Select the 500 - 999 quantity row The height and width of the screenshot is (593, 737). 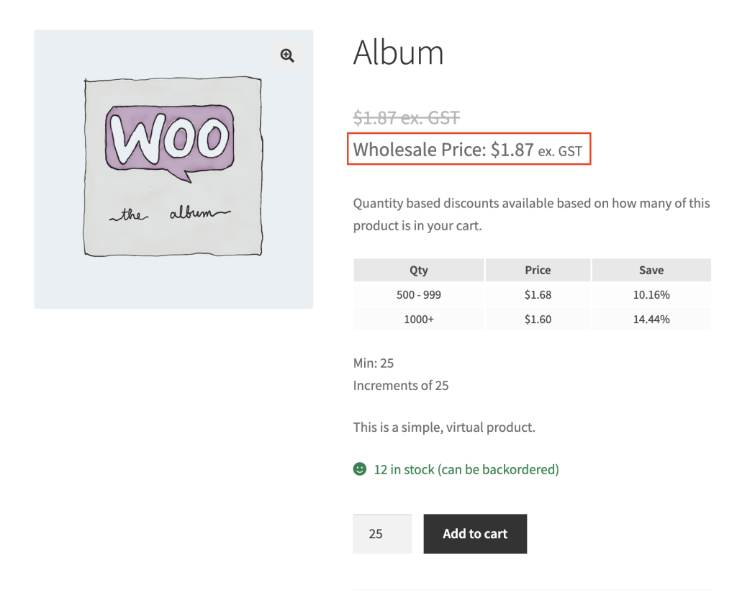pos(418,295)
